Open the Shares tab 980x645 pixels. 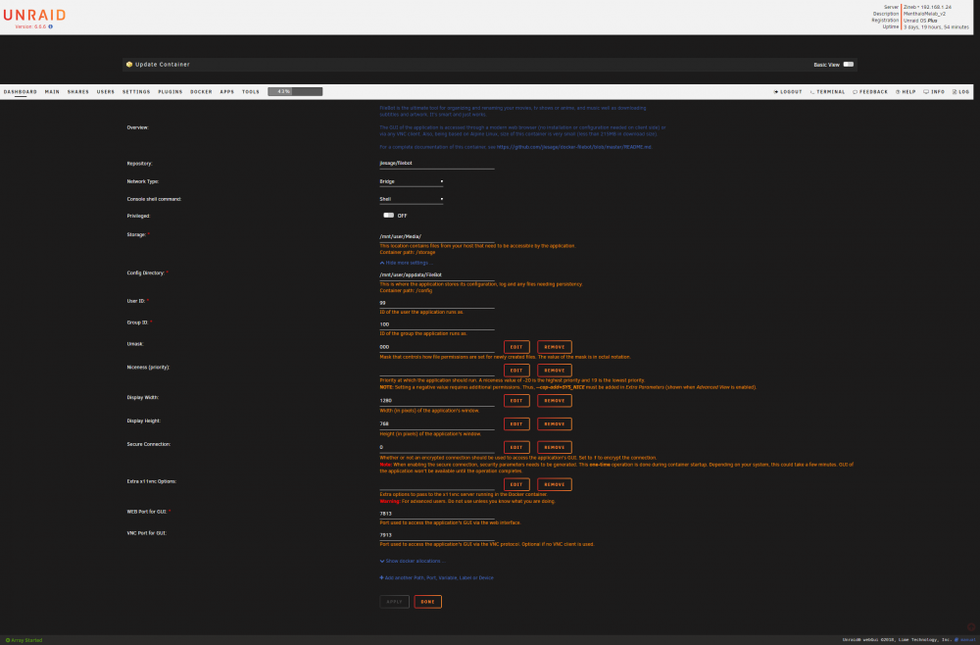(78, 92)
